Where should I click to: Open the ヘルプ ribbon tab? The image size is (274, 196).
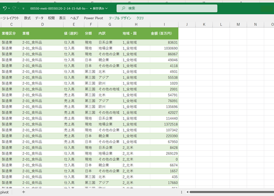point(74,18)
